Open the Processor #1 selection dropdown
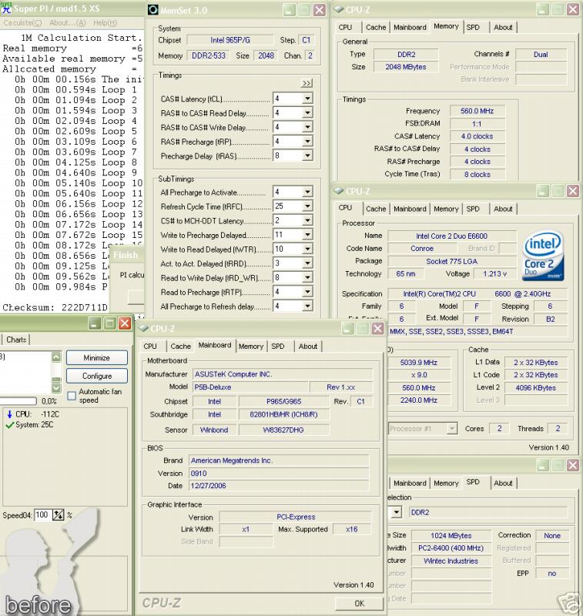The width and height of the screenshot is (583, 616). click(x=451, y=429)
